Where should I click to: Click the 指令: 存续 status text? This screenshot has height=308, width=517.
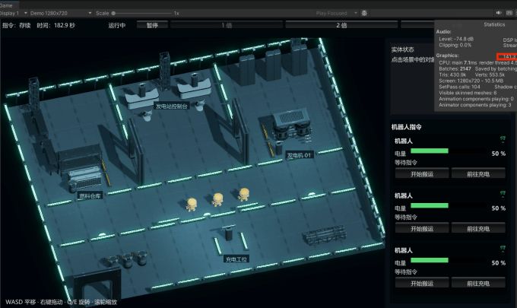click(17, 25)
